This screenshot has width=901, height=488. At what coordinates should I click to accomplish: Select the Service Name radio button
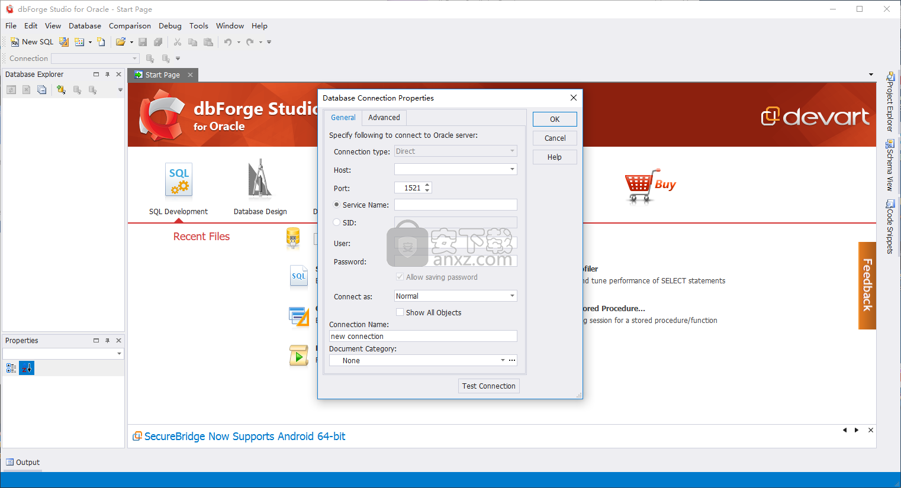tap(337, 205)
